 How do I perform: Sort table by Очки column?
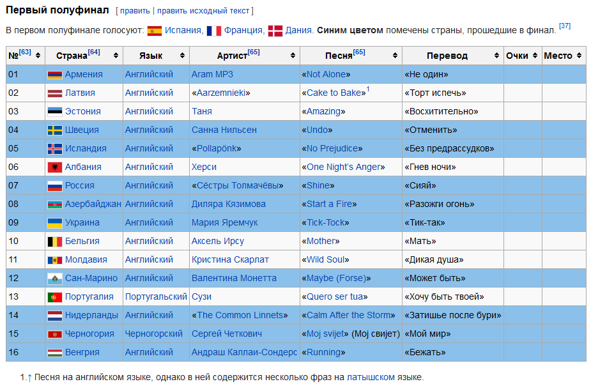pyautogui.click(x=535, y=56)
